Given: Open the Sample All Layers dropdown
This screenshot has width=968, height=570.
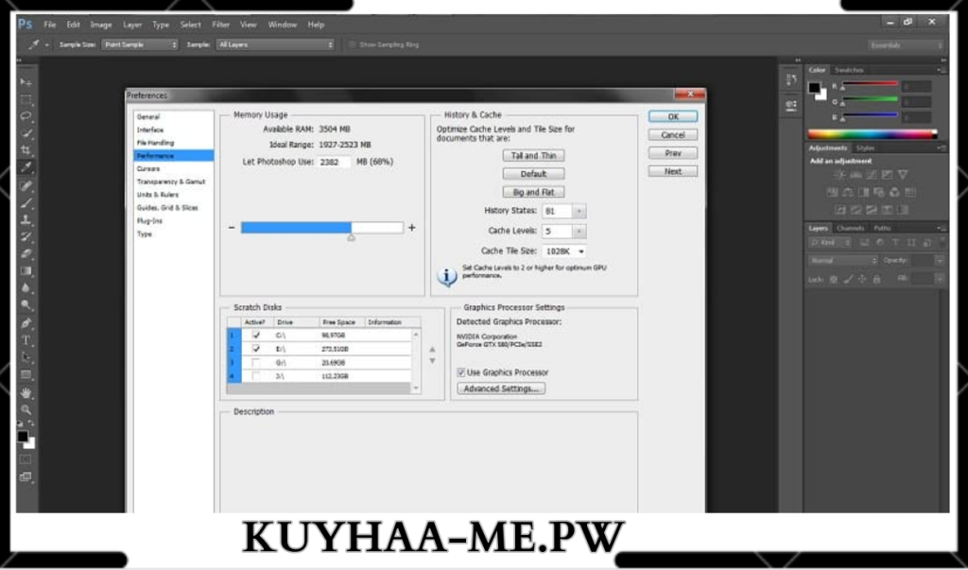Looking at the screenshot, I should pyautogui.click(x=275, y=44).
